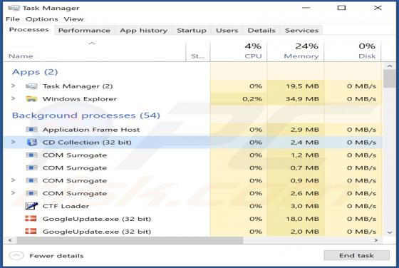
Task: Click the Task Manager (2) app row icon
Action: (31, 86)
